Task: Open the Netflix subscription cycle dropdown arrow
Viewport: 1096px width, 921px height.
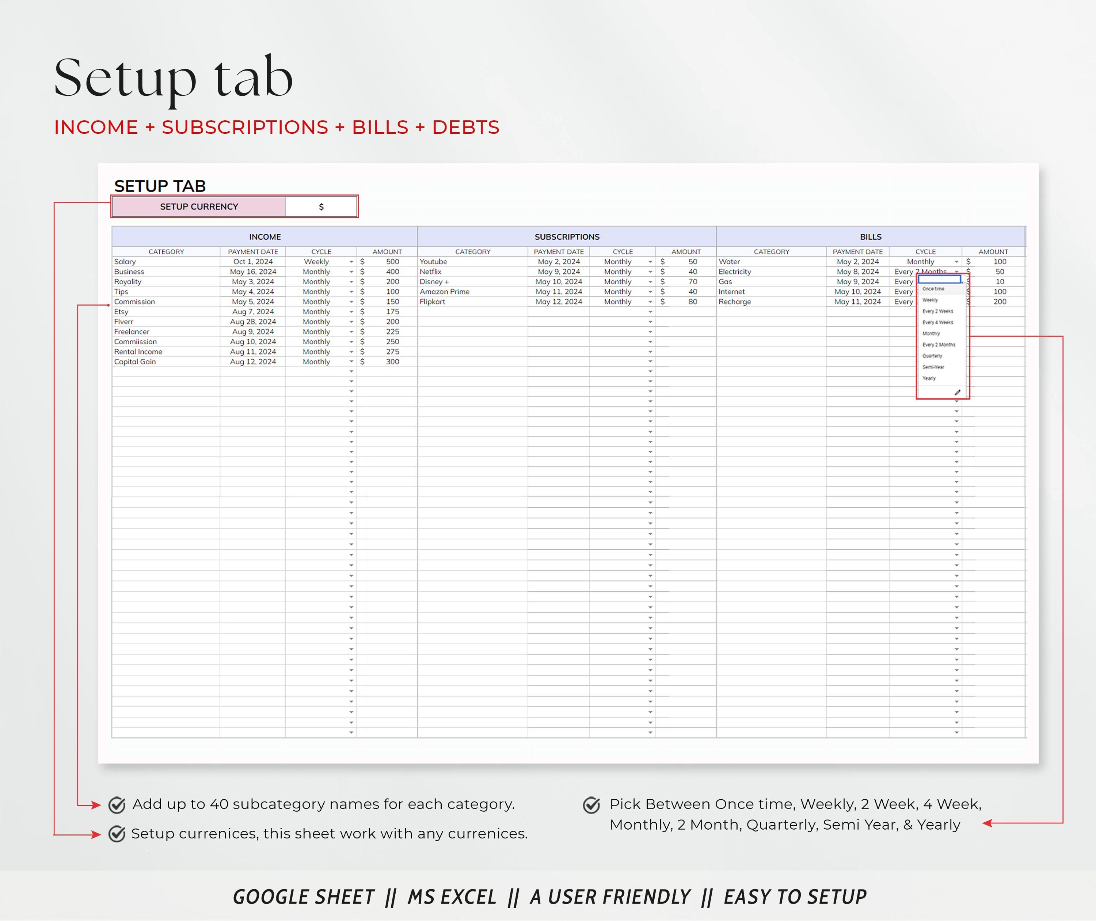Action: 650,272
